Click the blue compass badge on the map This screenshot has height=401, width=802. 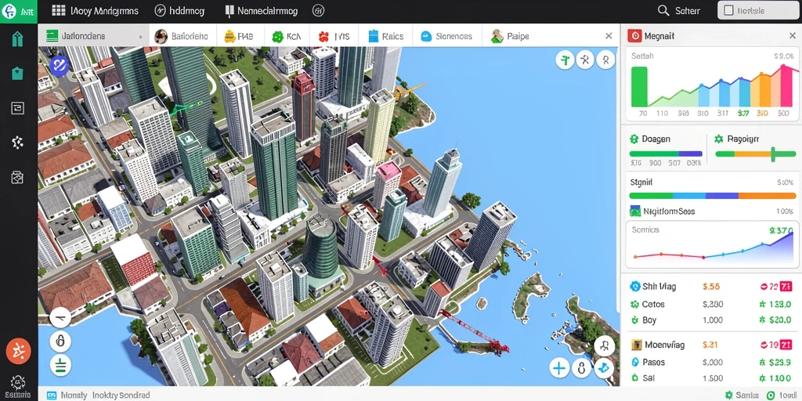tap(60, 66)
